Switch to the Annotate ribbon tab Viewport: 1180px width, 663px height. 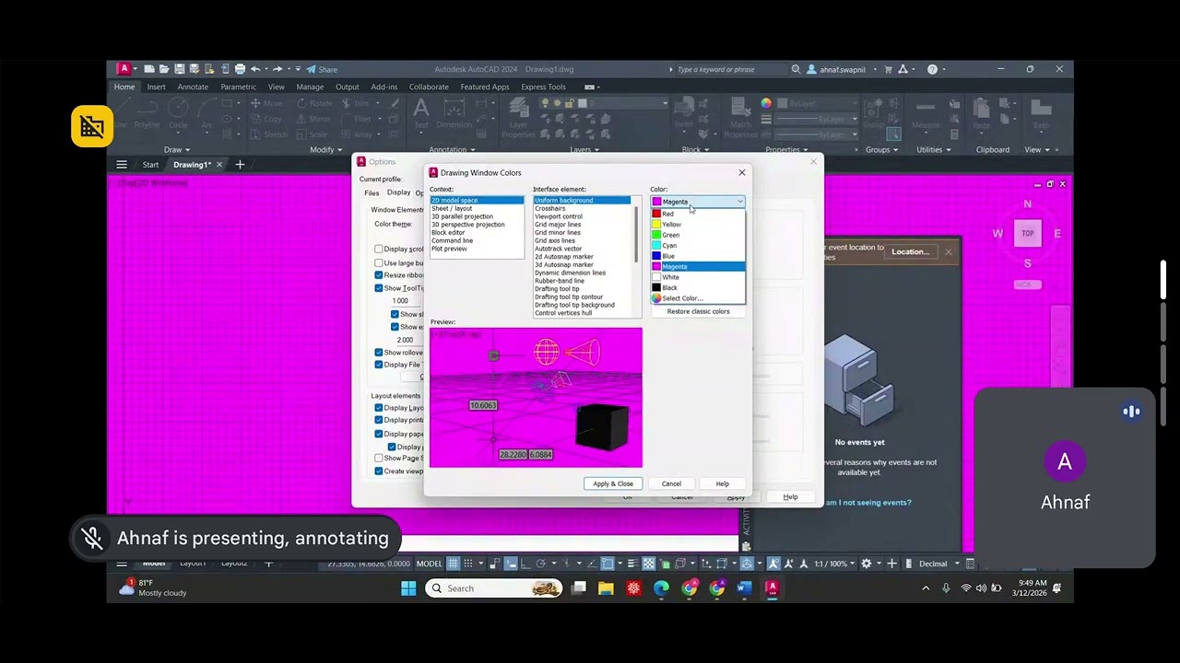pos(193,87)
